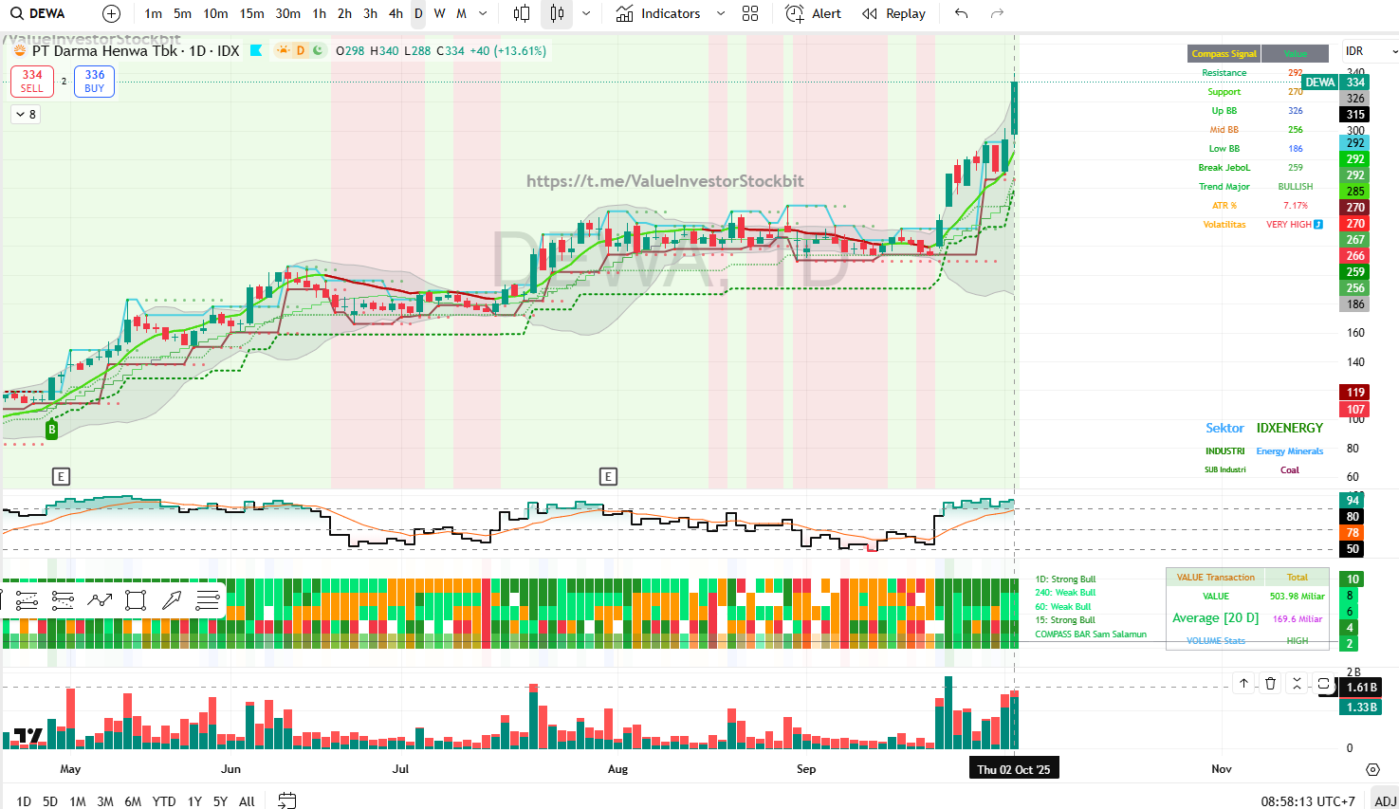Select the rectangle drawing tool
The height and width of the screenshot is (809, 1399).
[x=136, y=599]
